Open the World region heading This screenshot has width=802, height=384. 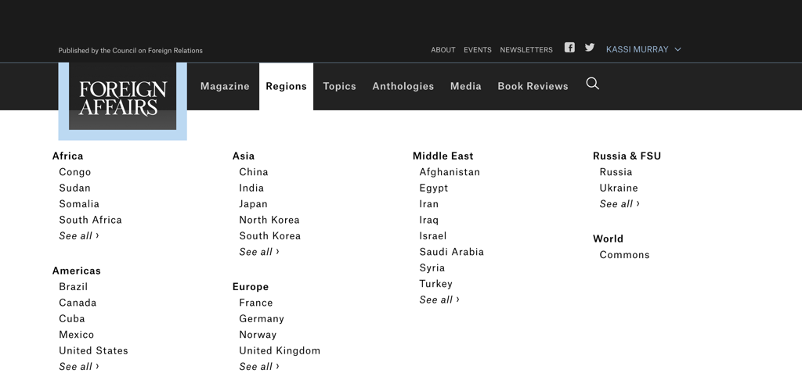[x=608, y=239]
